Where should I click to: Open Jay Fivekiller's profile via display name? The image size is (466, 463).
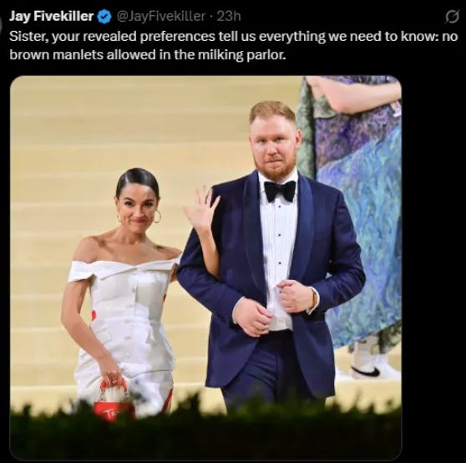[52, 16]
